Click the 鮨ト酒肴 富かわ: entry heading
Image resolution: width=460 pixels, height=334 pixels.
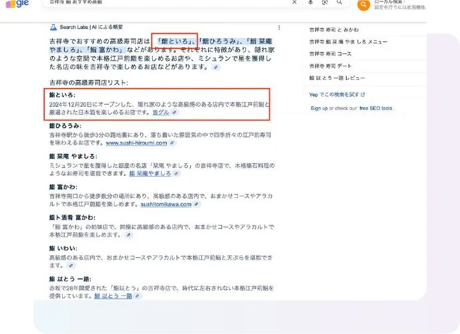click(72, 217)
